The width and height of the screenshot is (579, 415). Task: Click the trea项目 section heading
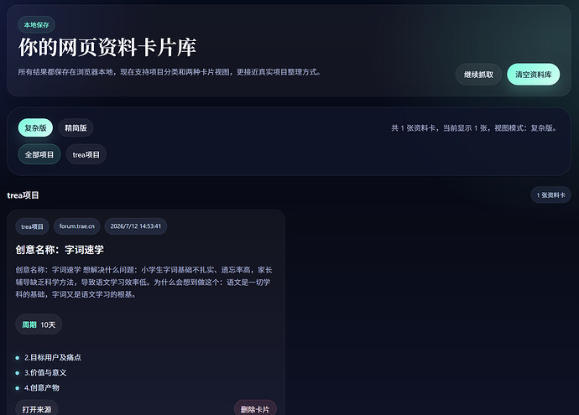click(23, 195)
